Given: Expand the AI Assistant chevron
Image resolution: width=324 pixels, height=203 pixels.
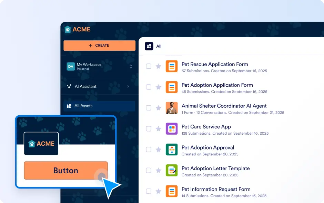Looking at the screenshot, I should 128,86.
